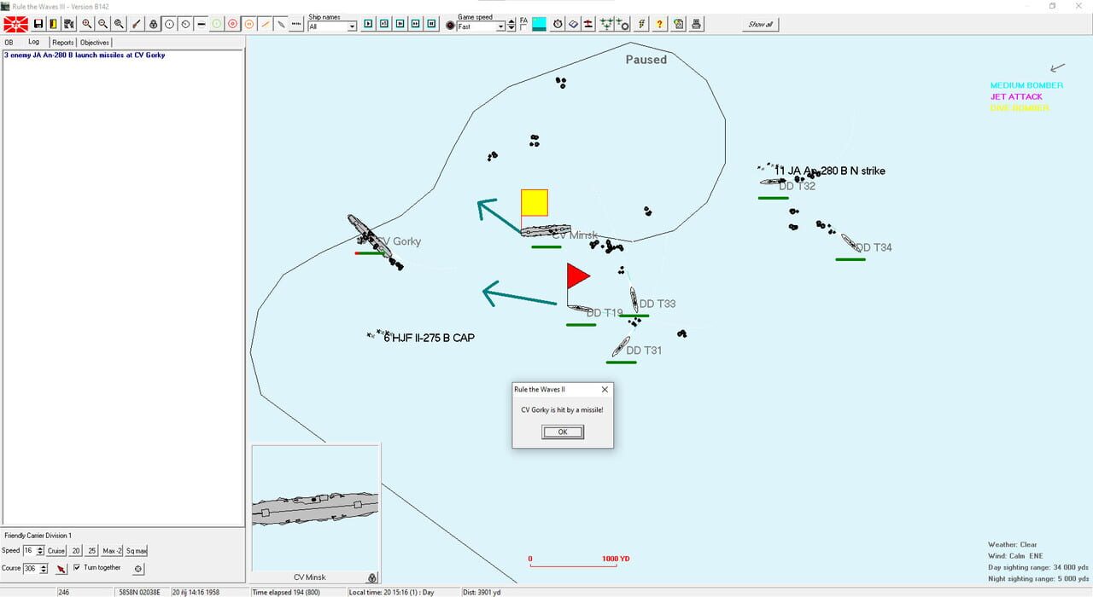Switch to the Objectives tab
The height and width of the screenshot is (597, 1093).
coord(94,42)
